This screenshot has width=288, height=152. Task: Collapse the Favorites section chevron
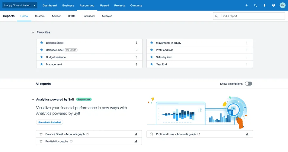tap(33, 32)
